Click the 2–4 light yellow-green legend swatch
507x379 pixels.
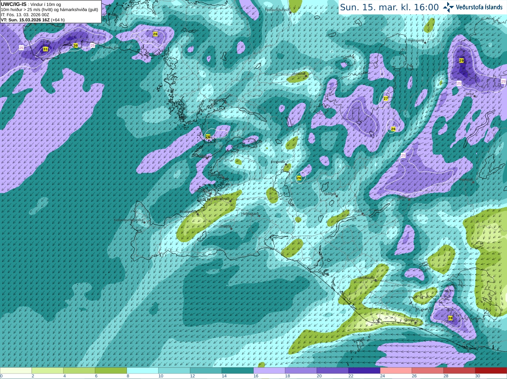[x=48, y=371]
